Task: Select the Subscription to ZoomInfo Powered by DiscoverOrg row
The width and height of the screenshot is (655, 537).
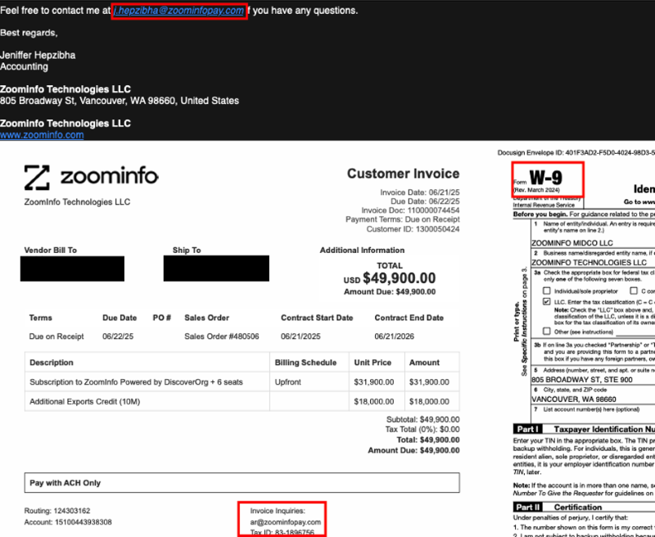Action: [242, 382]
